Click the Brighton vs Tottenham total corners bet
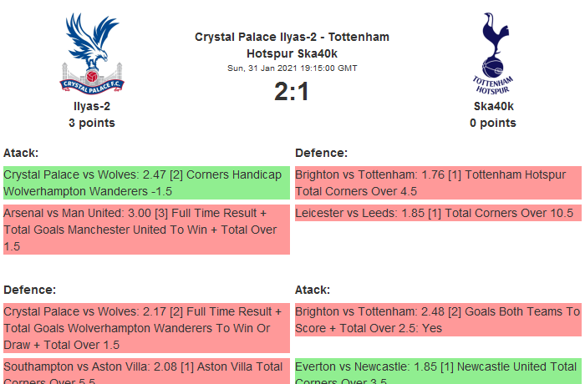The height and width of the screenshot is (384, 585). point(438,183)
